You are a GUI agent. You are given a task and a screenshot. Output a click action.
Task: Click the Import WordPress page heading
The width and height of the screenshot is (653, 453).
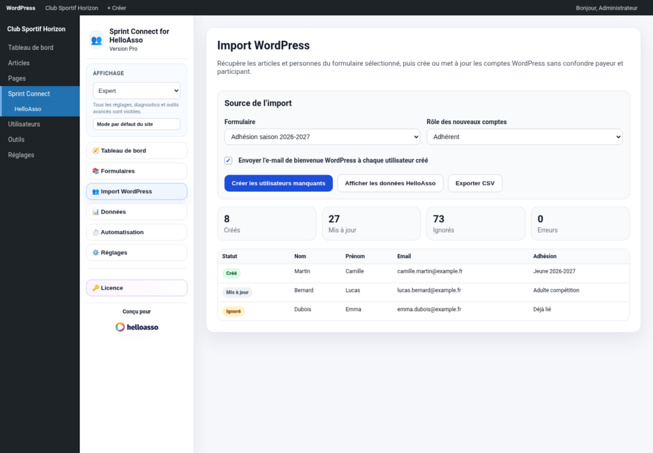[263, 45]
